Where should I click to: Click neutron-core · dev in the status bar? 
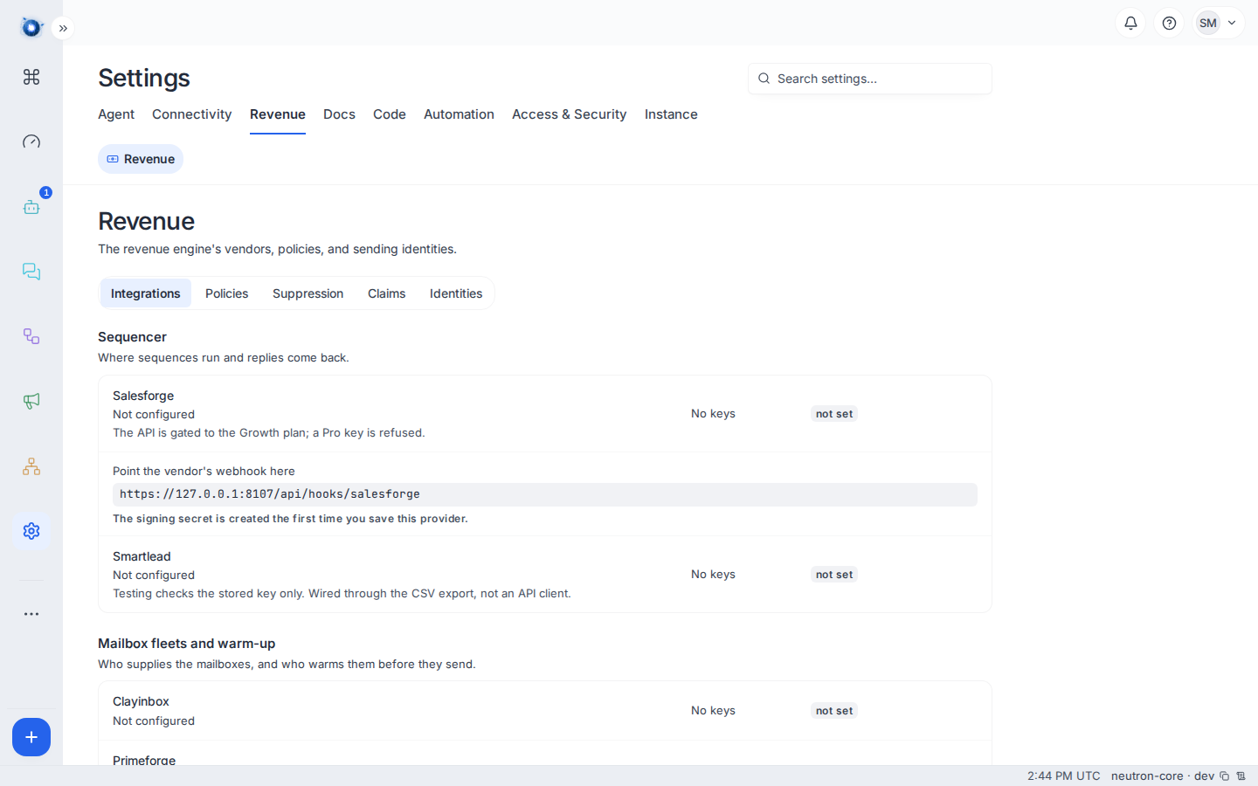tap(1163, 776)
